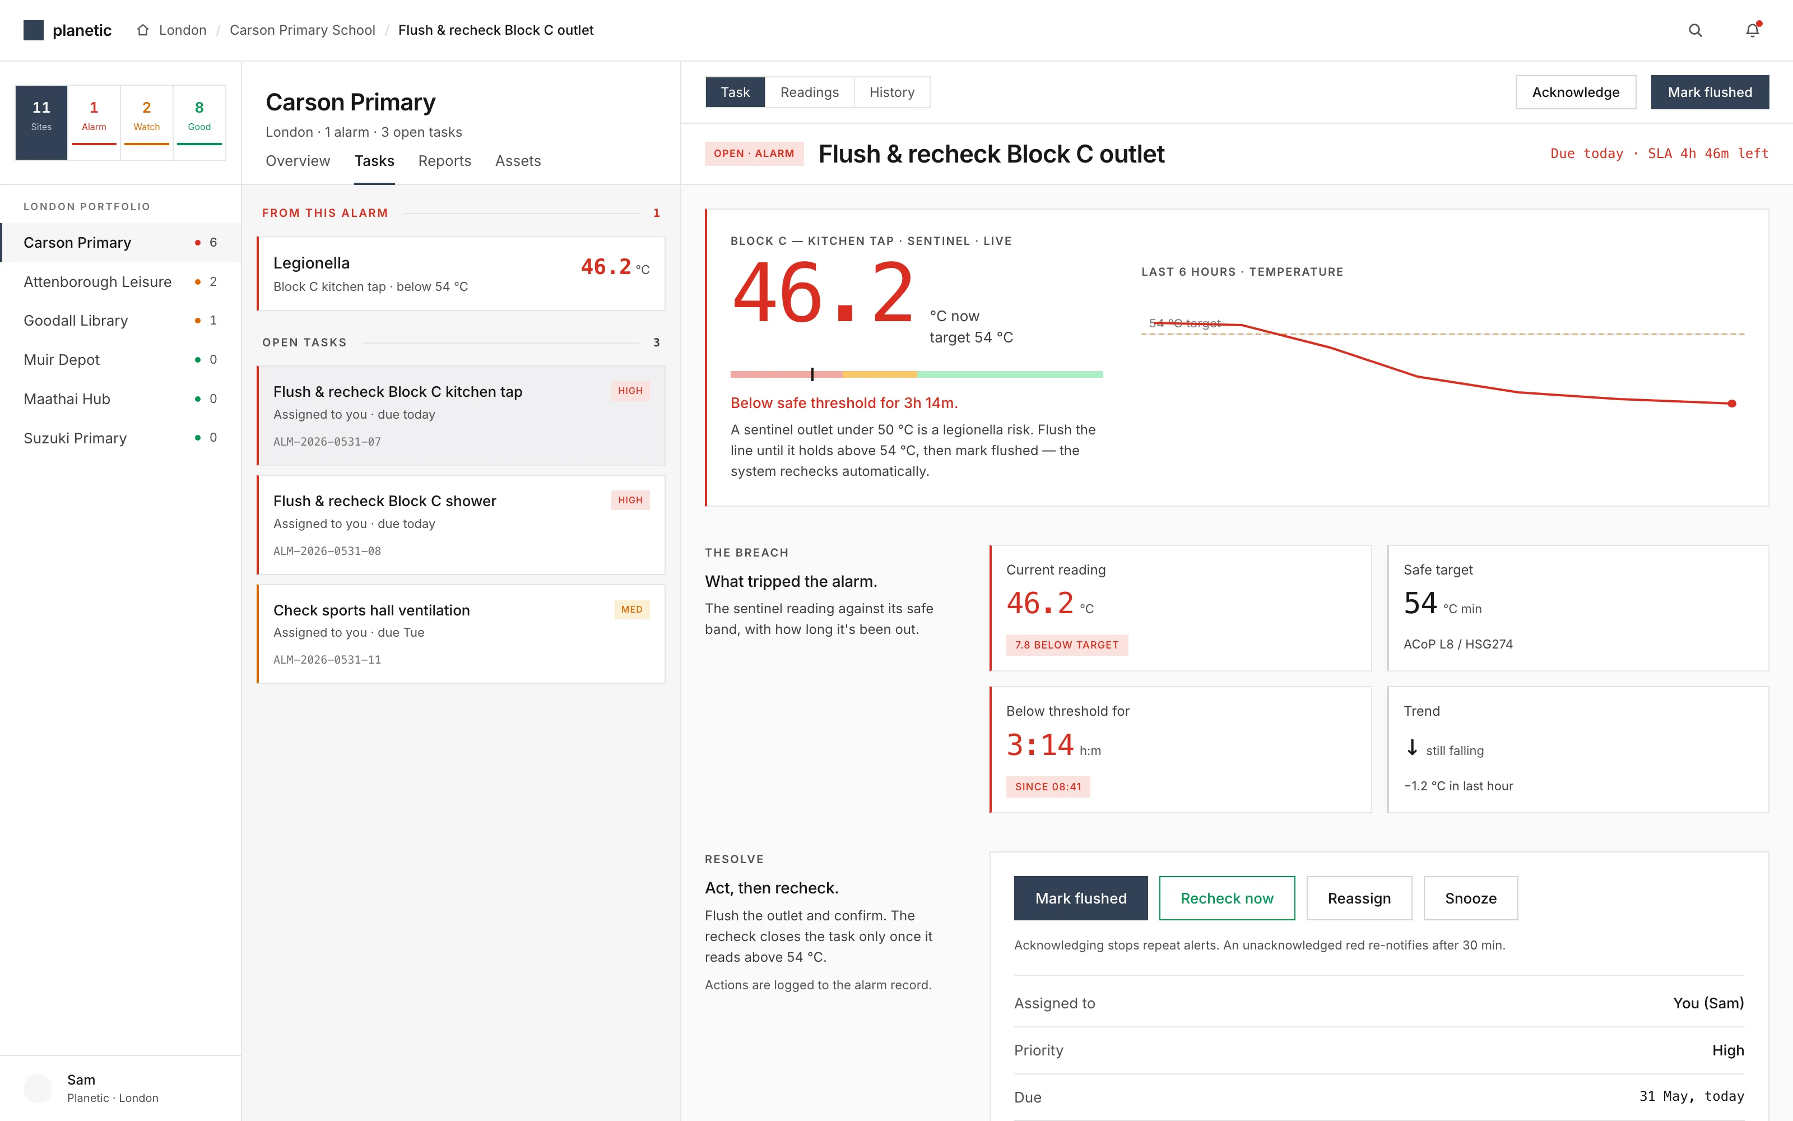Click the 7.8 BELOW TARGET badge
Viewport: 1793px width, 1121px height.
click(1067, 645)
